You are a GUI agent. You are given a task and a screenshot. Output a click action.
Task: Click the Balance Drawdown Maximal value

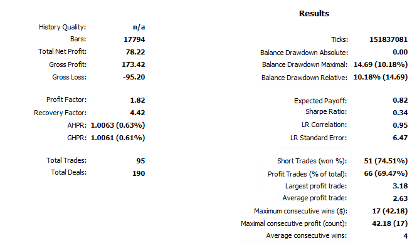tap(381, 64)
